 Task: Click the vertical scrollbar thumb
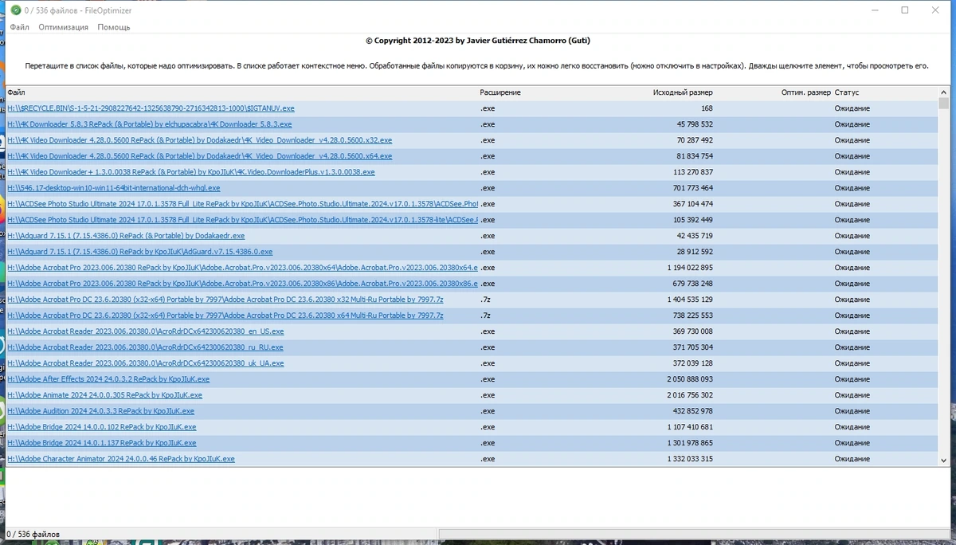(x=944, y=104)
